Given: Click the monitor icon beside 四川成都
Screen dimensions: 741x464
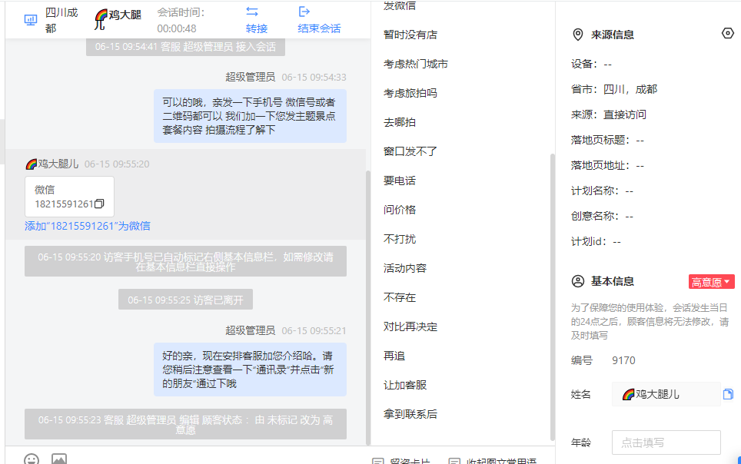Looking at the screenshot, I should tap(31, 20).
